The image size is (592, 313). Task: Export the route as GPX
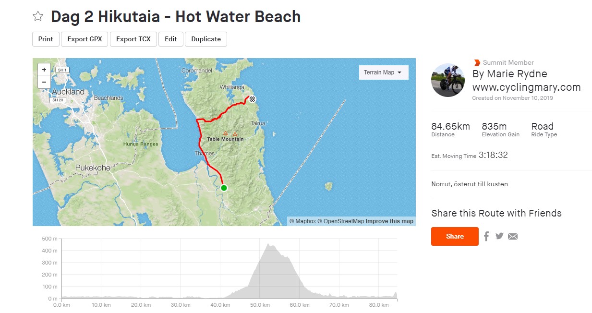pyautogui.click(x=84, y=39)
